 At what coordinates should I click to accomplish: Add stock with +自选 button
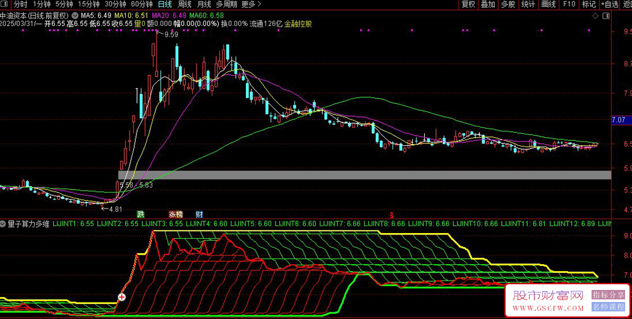609,4
